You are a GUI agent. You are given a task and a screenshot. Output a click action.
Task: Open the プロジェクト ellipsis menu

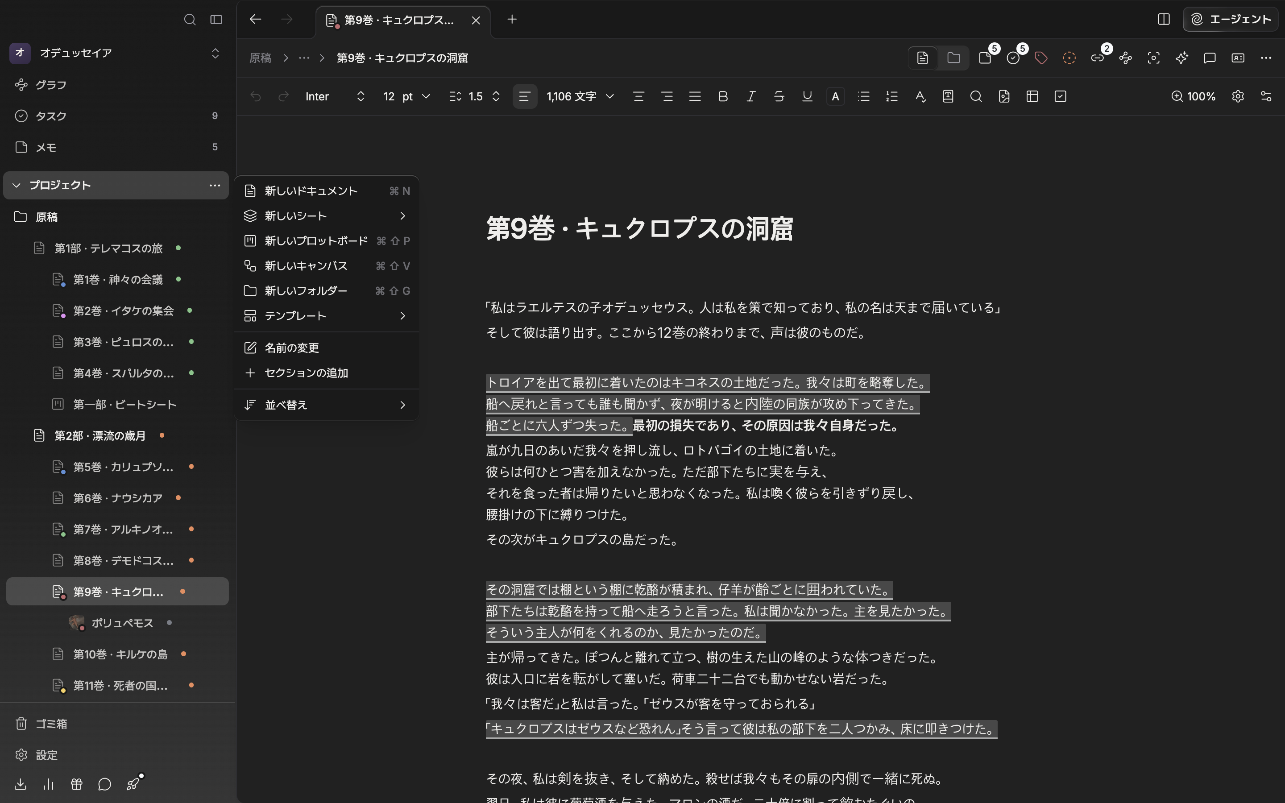point(215,185)
